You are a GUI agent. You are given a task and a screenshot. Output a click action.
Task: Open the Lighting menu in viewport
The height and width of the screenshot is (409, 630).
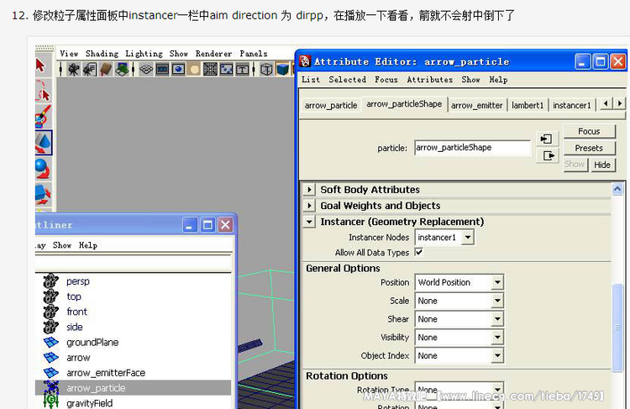point(144,54)
